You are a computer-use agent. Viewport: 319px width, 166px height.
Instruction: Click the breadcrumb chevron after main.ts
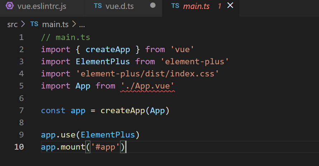pyautogui.click(x=74, y=24)
